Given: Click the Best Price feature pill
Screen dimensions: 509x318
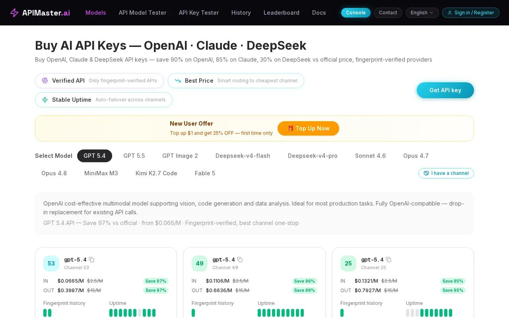Looking at the screenshot, I should (236, 81).
